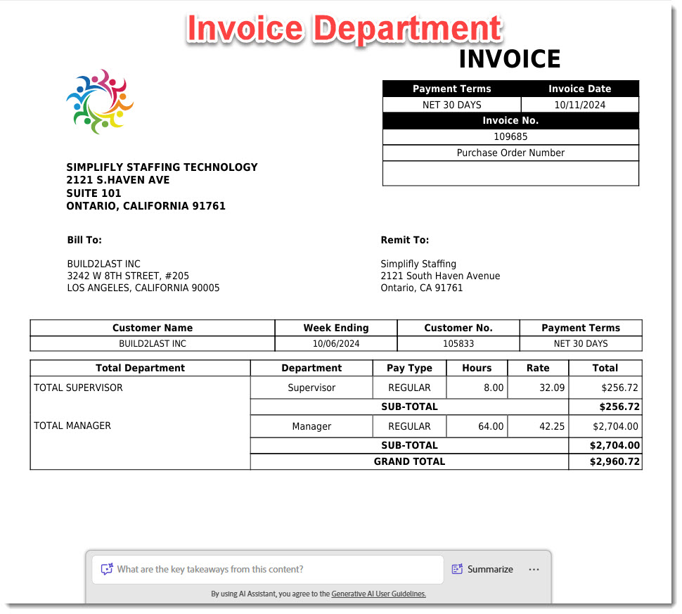Click the week ending date 10/06/2024
Viewport: 682px width, 614px height.
pyautogui.click(x=335, y=344)
